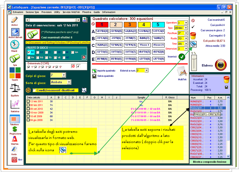Toggle the FI wheel checkbox
This screenshot has height=172, width=239.
[x=46, y=52]
